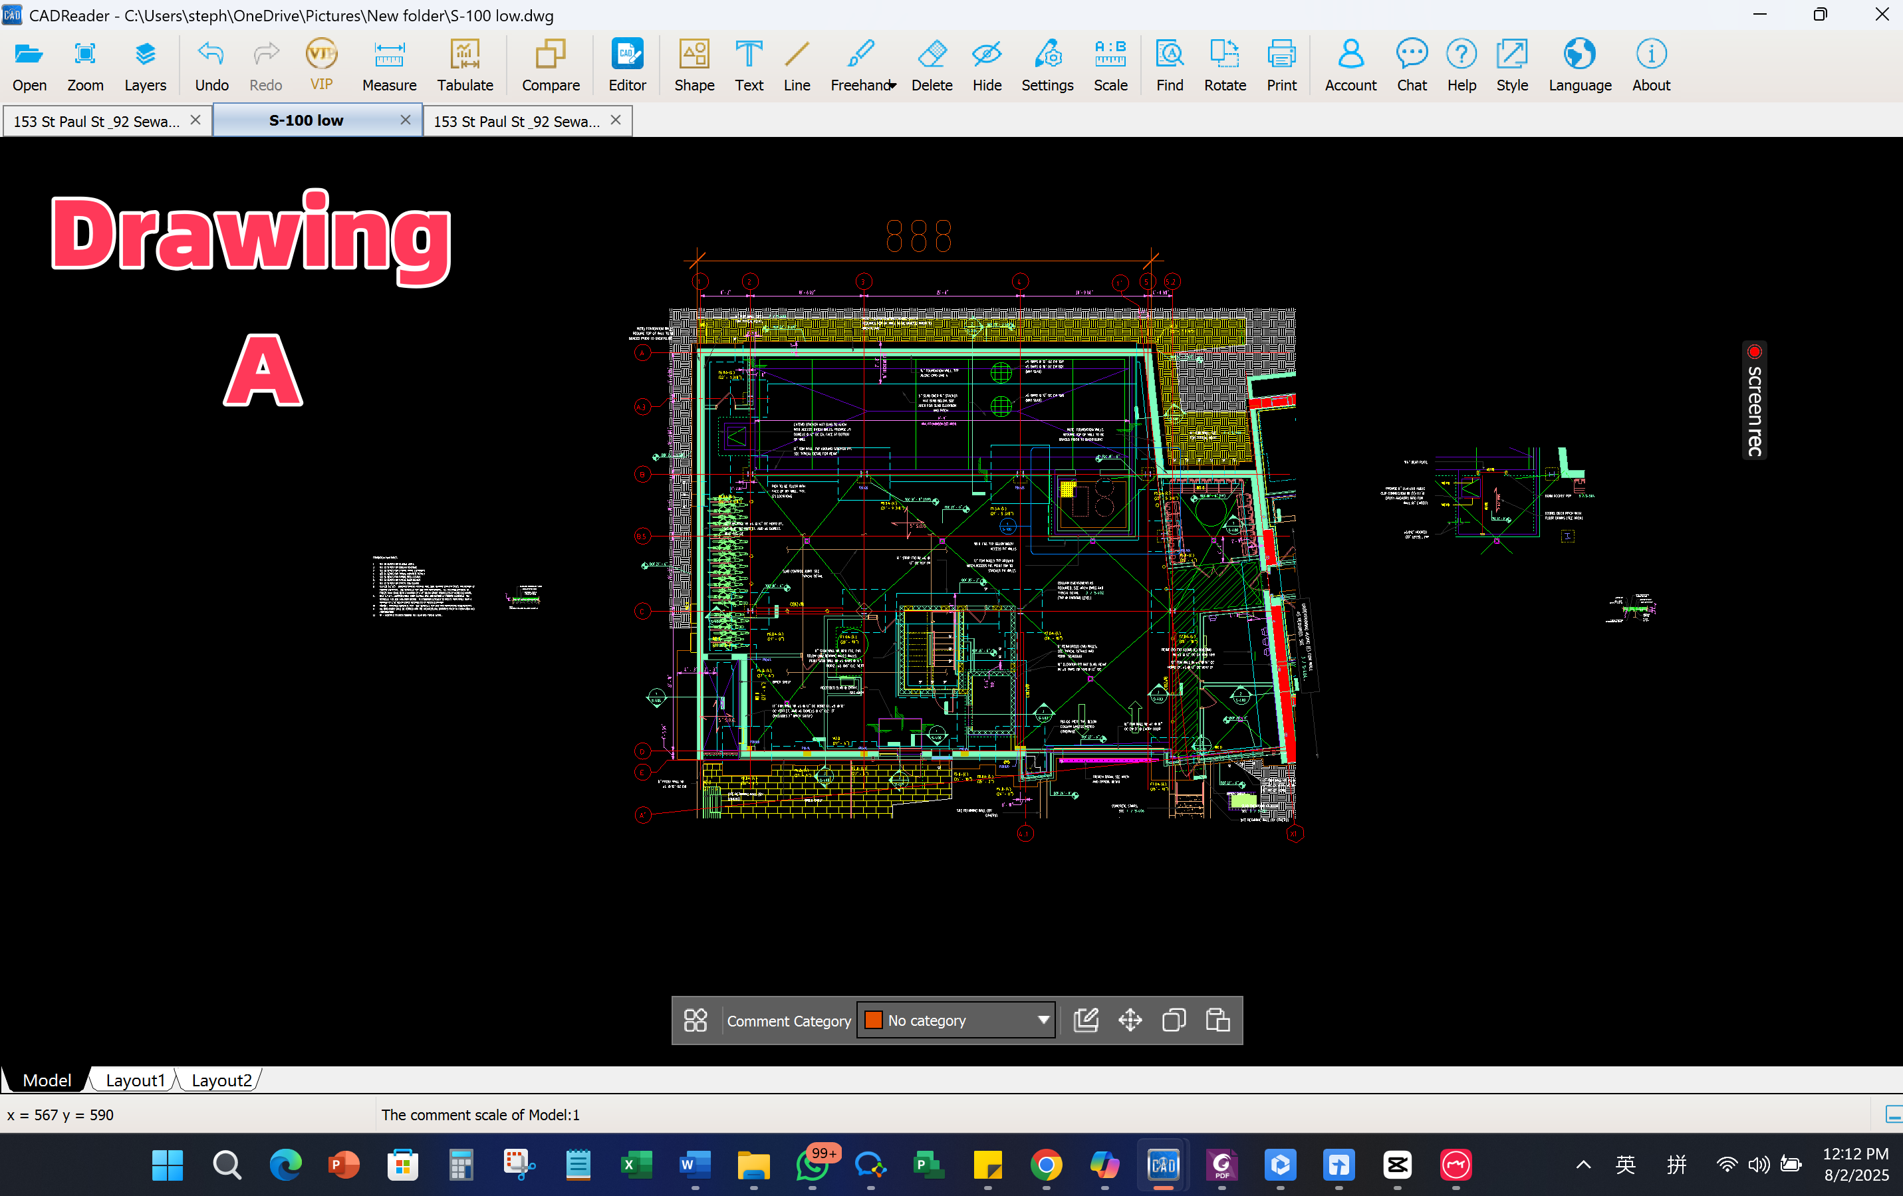Click the x y coordinates readout

point(60,1115)
